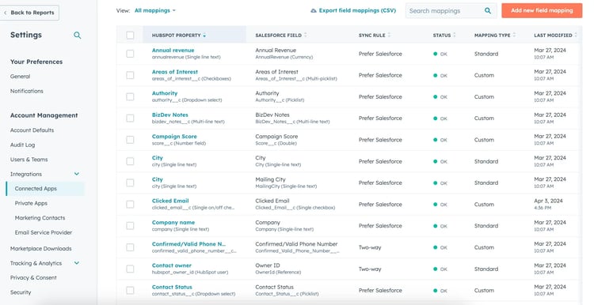Viewport: 594px width, 305px height.
Task: Click the Settings search magnifier icon
Action: click(x=78, y=35)
